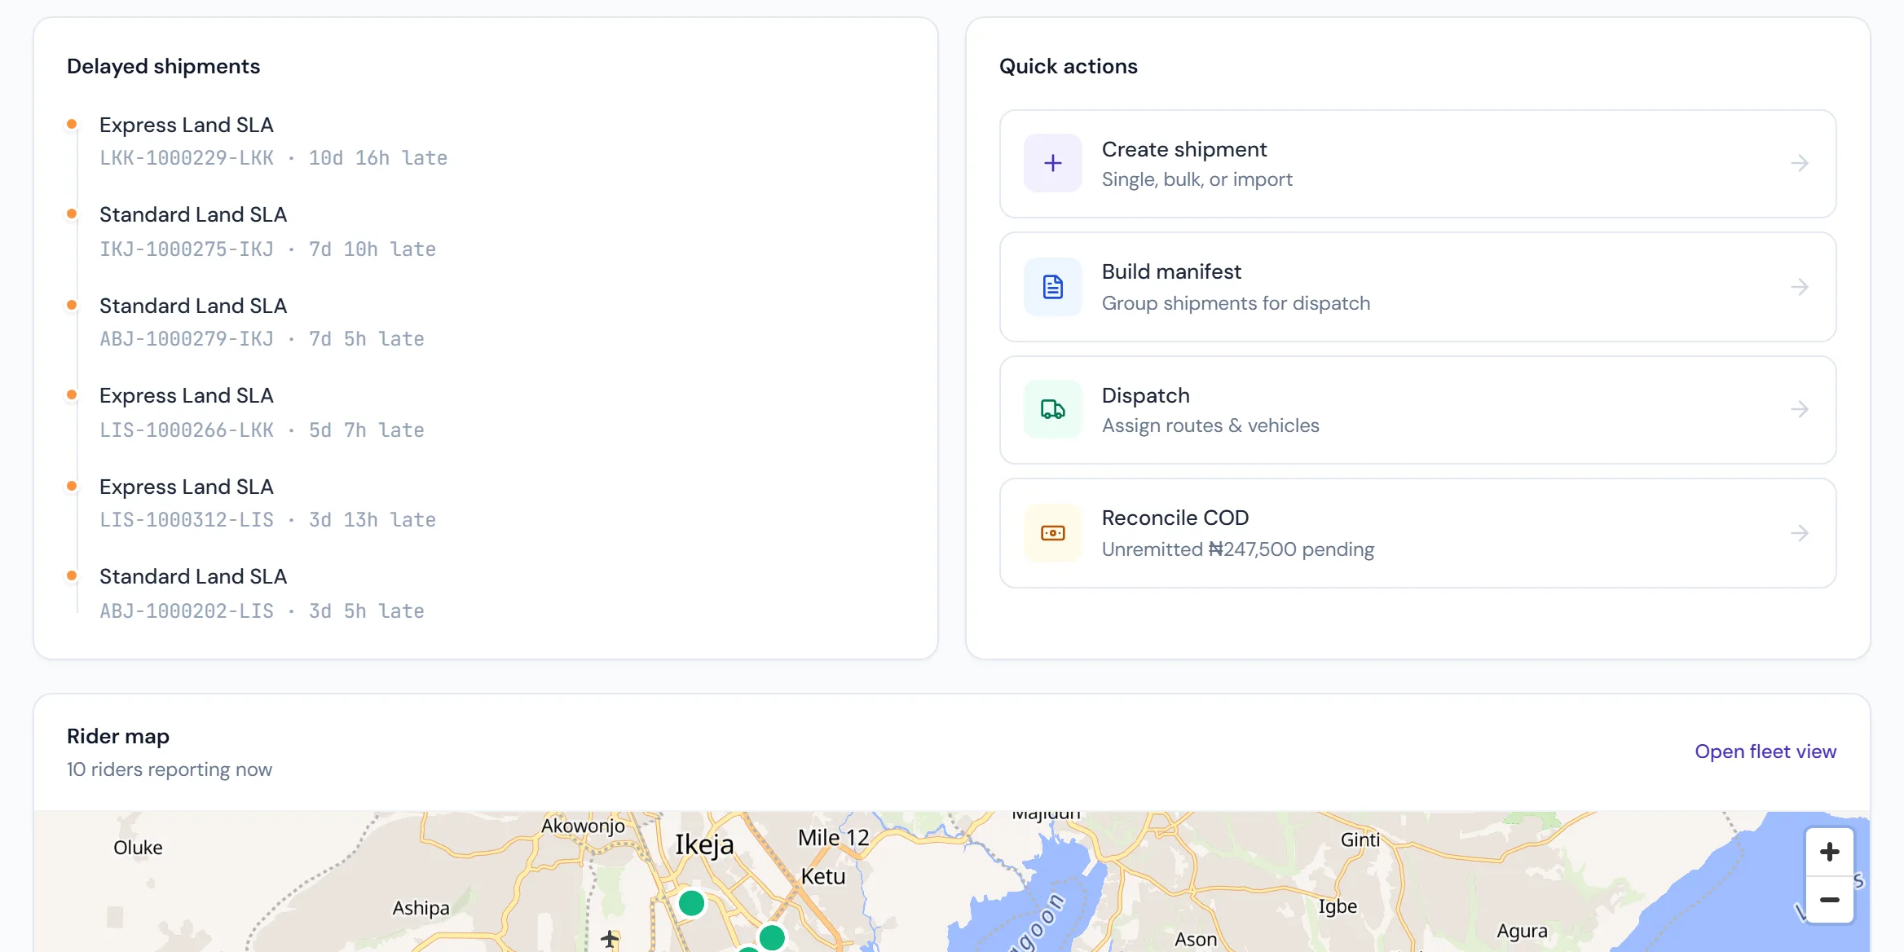This screenshot has height=952, width=1904.
Task: Click 'Assign routes & vehicles' subtitle
Action: point(1210,425)
